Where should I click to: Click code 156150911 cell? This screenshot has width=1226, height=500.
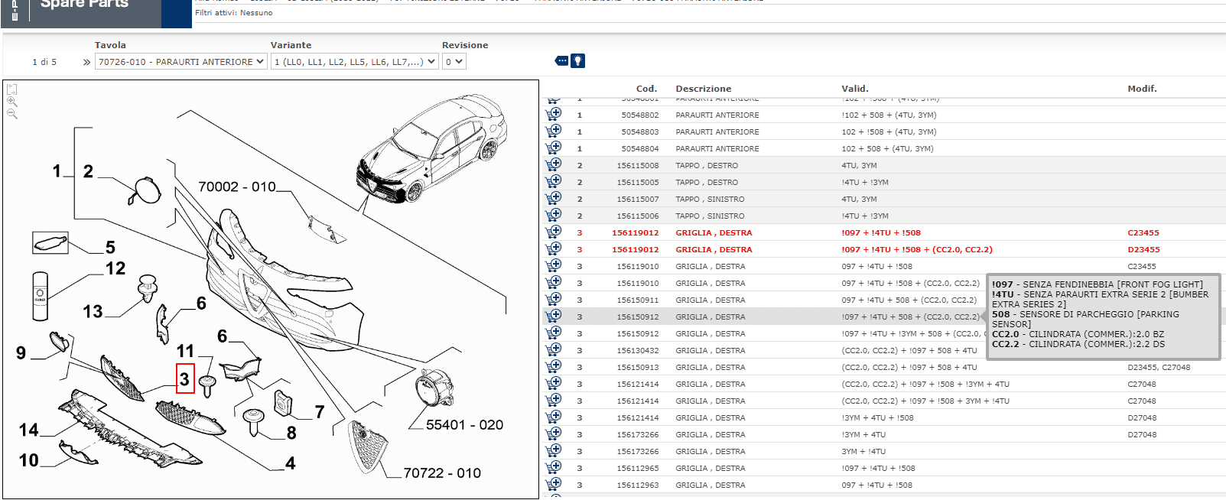[638, 300]
